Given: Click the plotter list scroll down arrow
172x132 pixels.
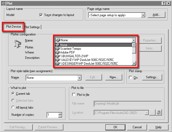Looking at the screenshot, I should point(134,63).
